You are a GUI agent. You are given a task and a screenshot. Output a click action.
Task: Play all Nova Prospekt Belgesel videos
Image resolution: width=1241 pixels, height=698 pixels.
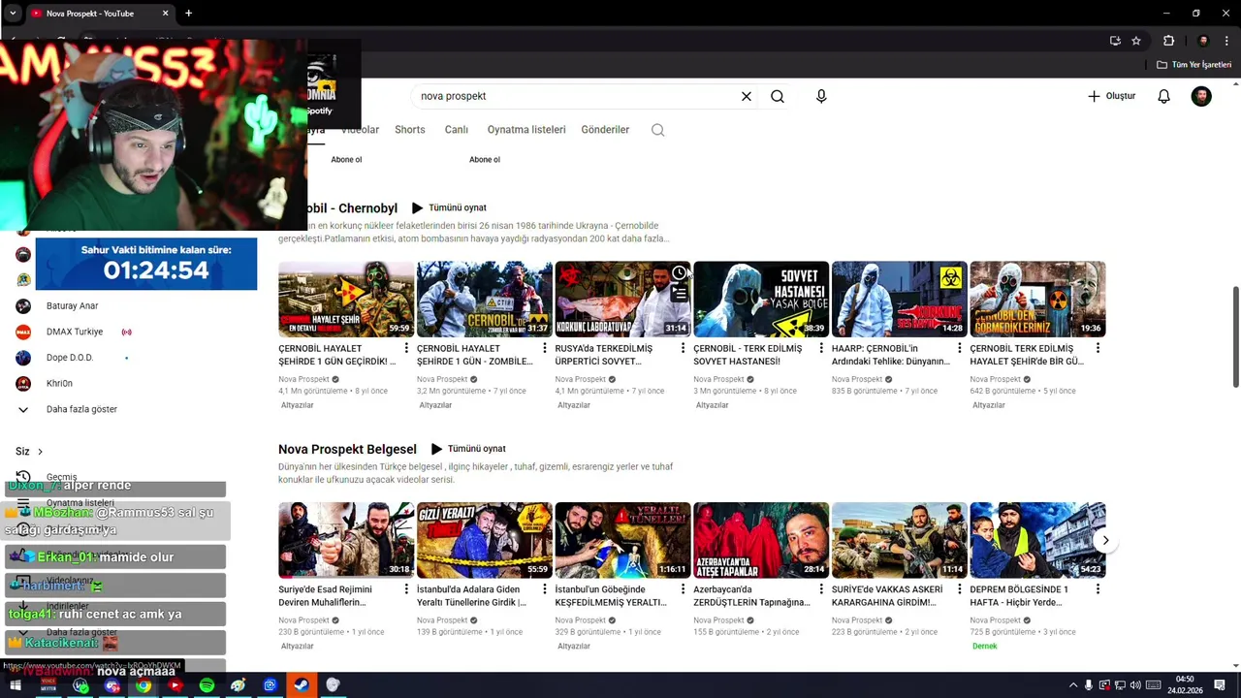point(468,449)
